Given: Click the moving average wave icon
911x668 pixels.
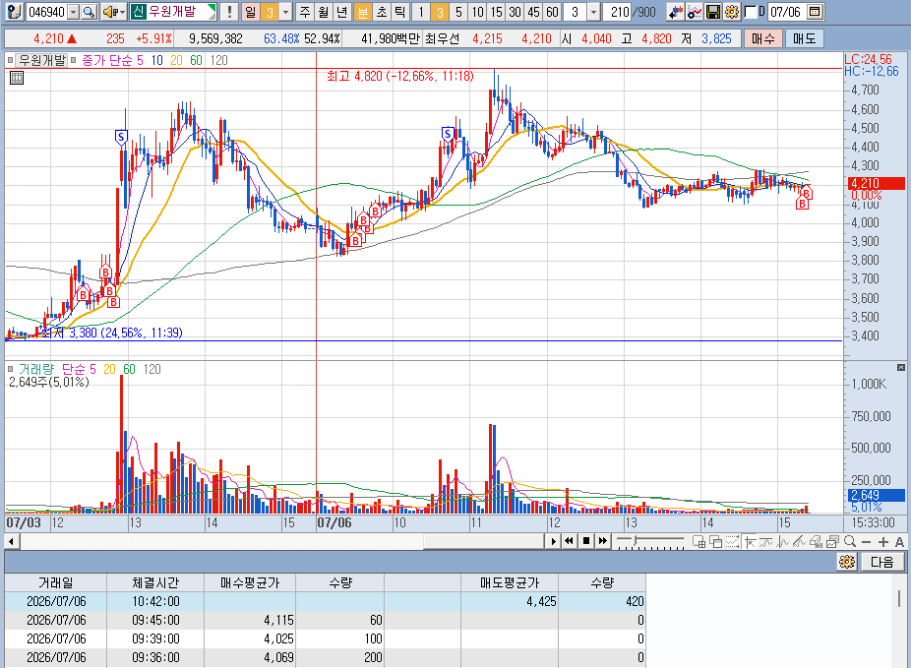Looking at the screenshot, I should tap(766, 542).
